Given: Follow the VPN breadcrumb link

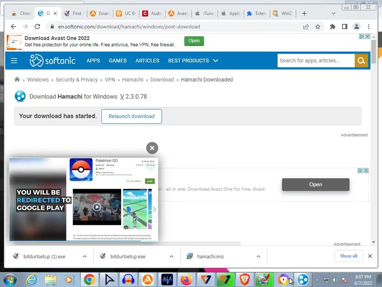Looking at the screenshot, I should [110, 80].
